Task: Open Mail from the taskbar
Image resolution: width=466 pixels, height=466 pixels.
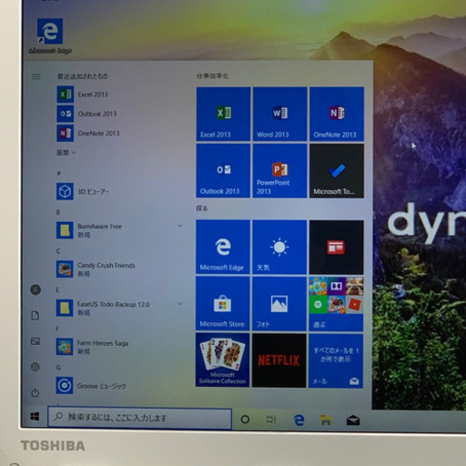Action: tap(353, 420)
